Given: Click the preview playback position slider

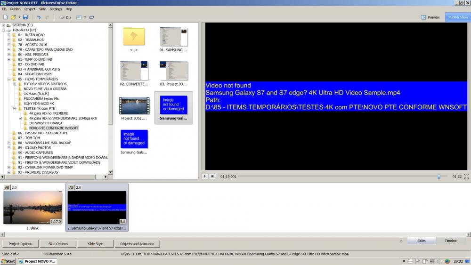Looking at the screenshot, I should click(x=439, y=176).
